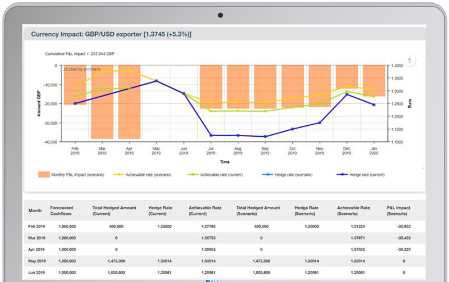449x282 pixels.
Task: Sort by the Month column header
Action: 35,211
